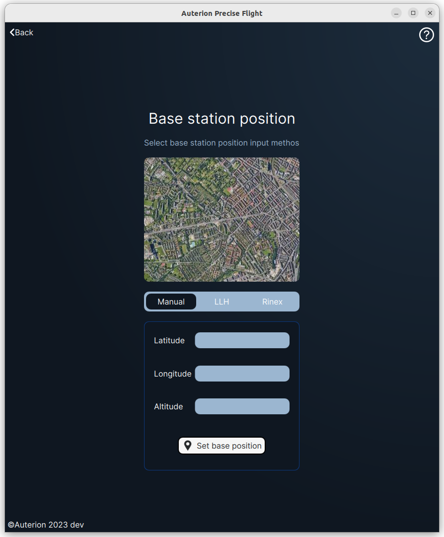
Task: Go back using the Back text
Action: [x=24, y=32]
